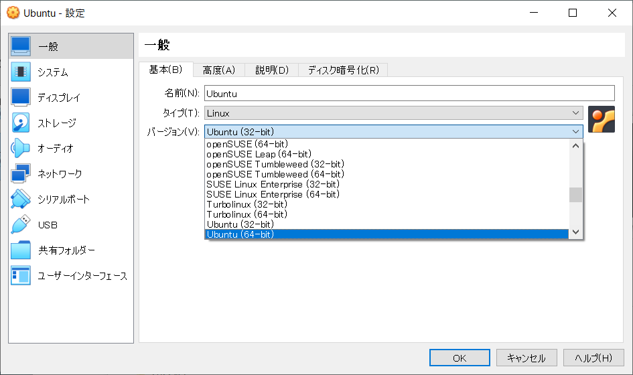Select openSUSE Tumbleweed (32-bit) option
Image resolution: width=633 pixels, height=375 pixels.
click(x=386, y=164)
